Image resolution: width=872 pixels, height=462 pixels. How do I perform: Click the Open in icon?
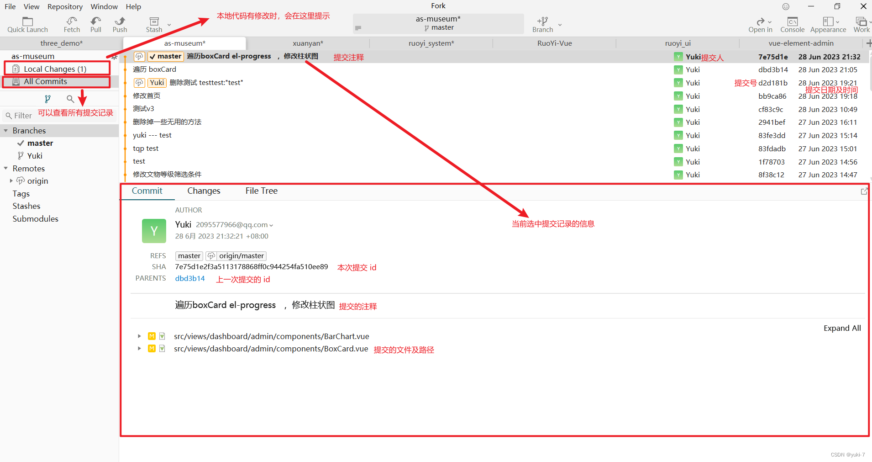pyautogui.click(x=760, y=21)
